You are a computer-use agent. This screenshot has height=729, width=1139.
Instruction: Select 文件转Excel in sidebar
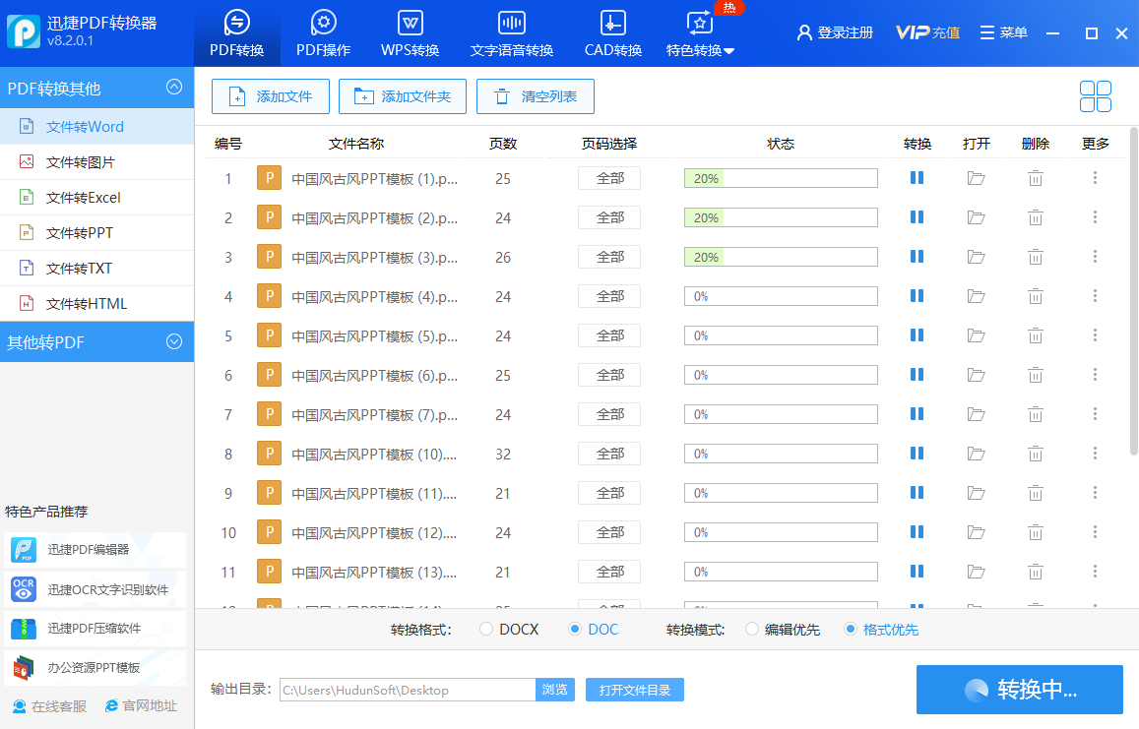(97, 198)
